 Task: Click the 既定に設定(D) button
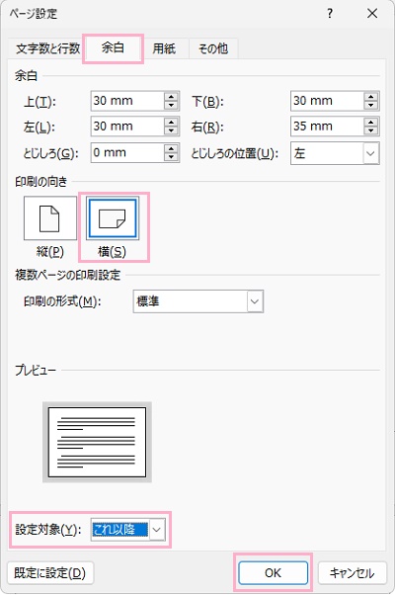coord(50,573)
